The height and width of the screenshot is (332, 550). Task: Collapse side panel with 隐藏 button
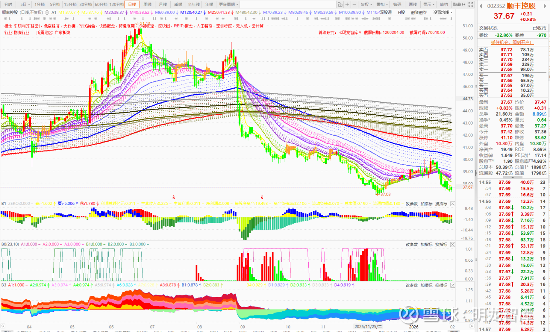tap(459, 4)
